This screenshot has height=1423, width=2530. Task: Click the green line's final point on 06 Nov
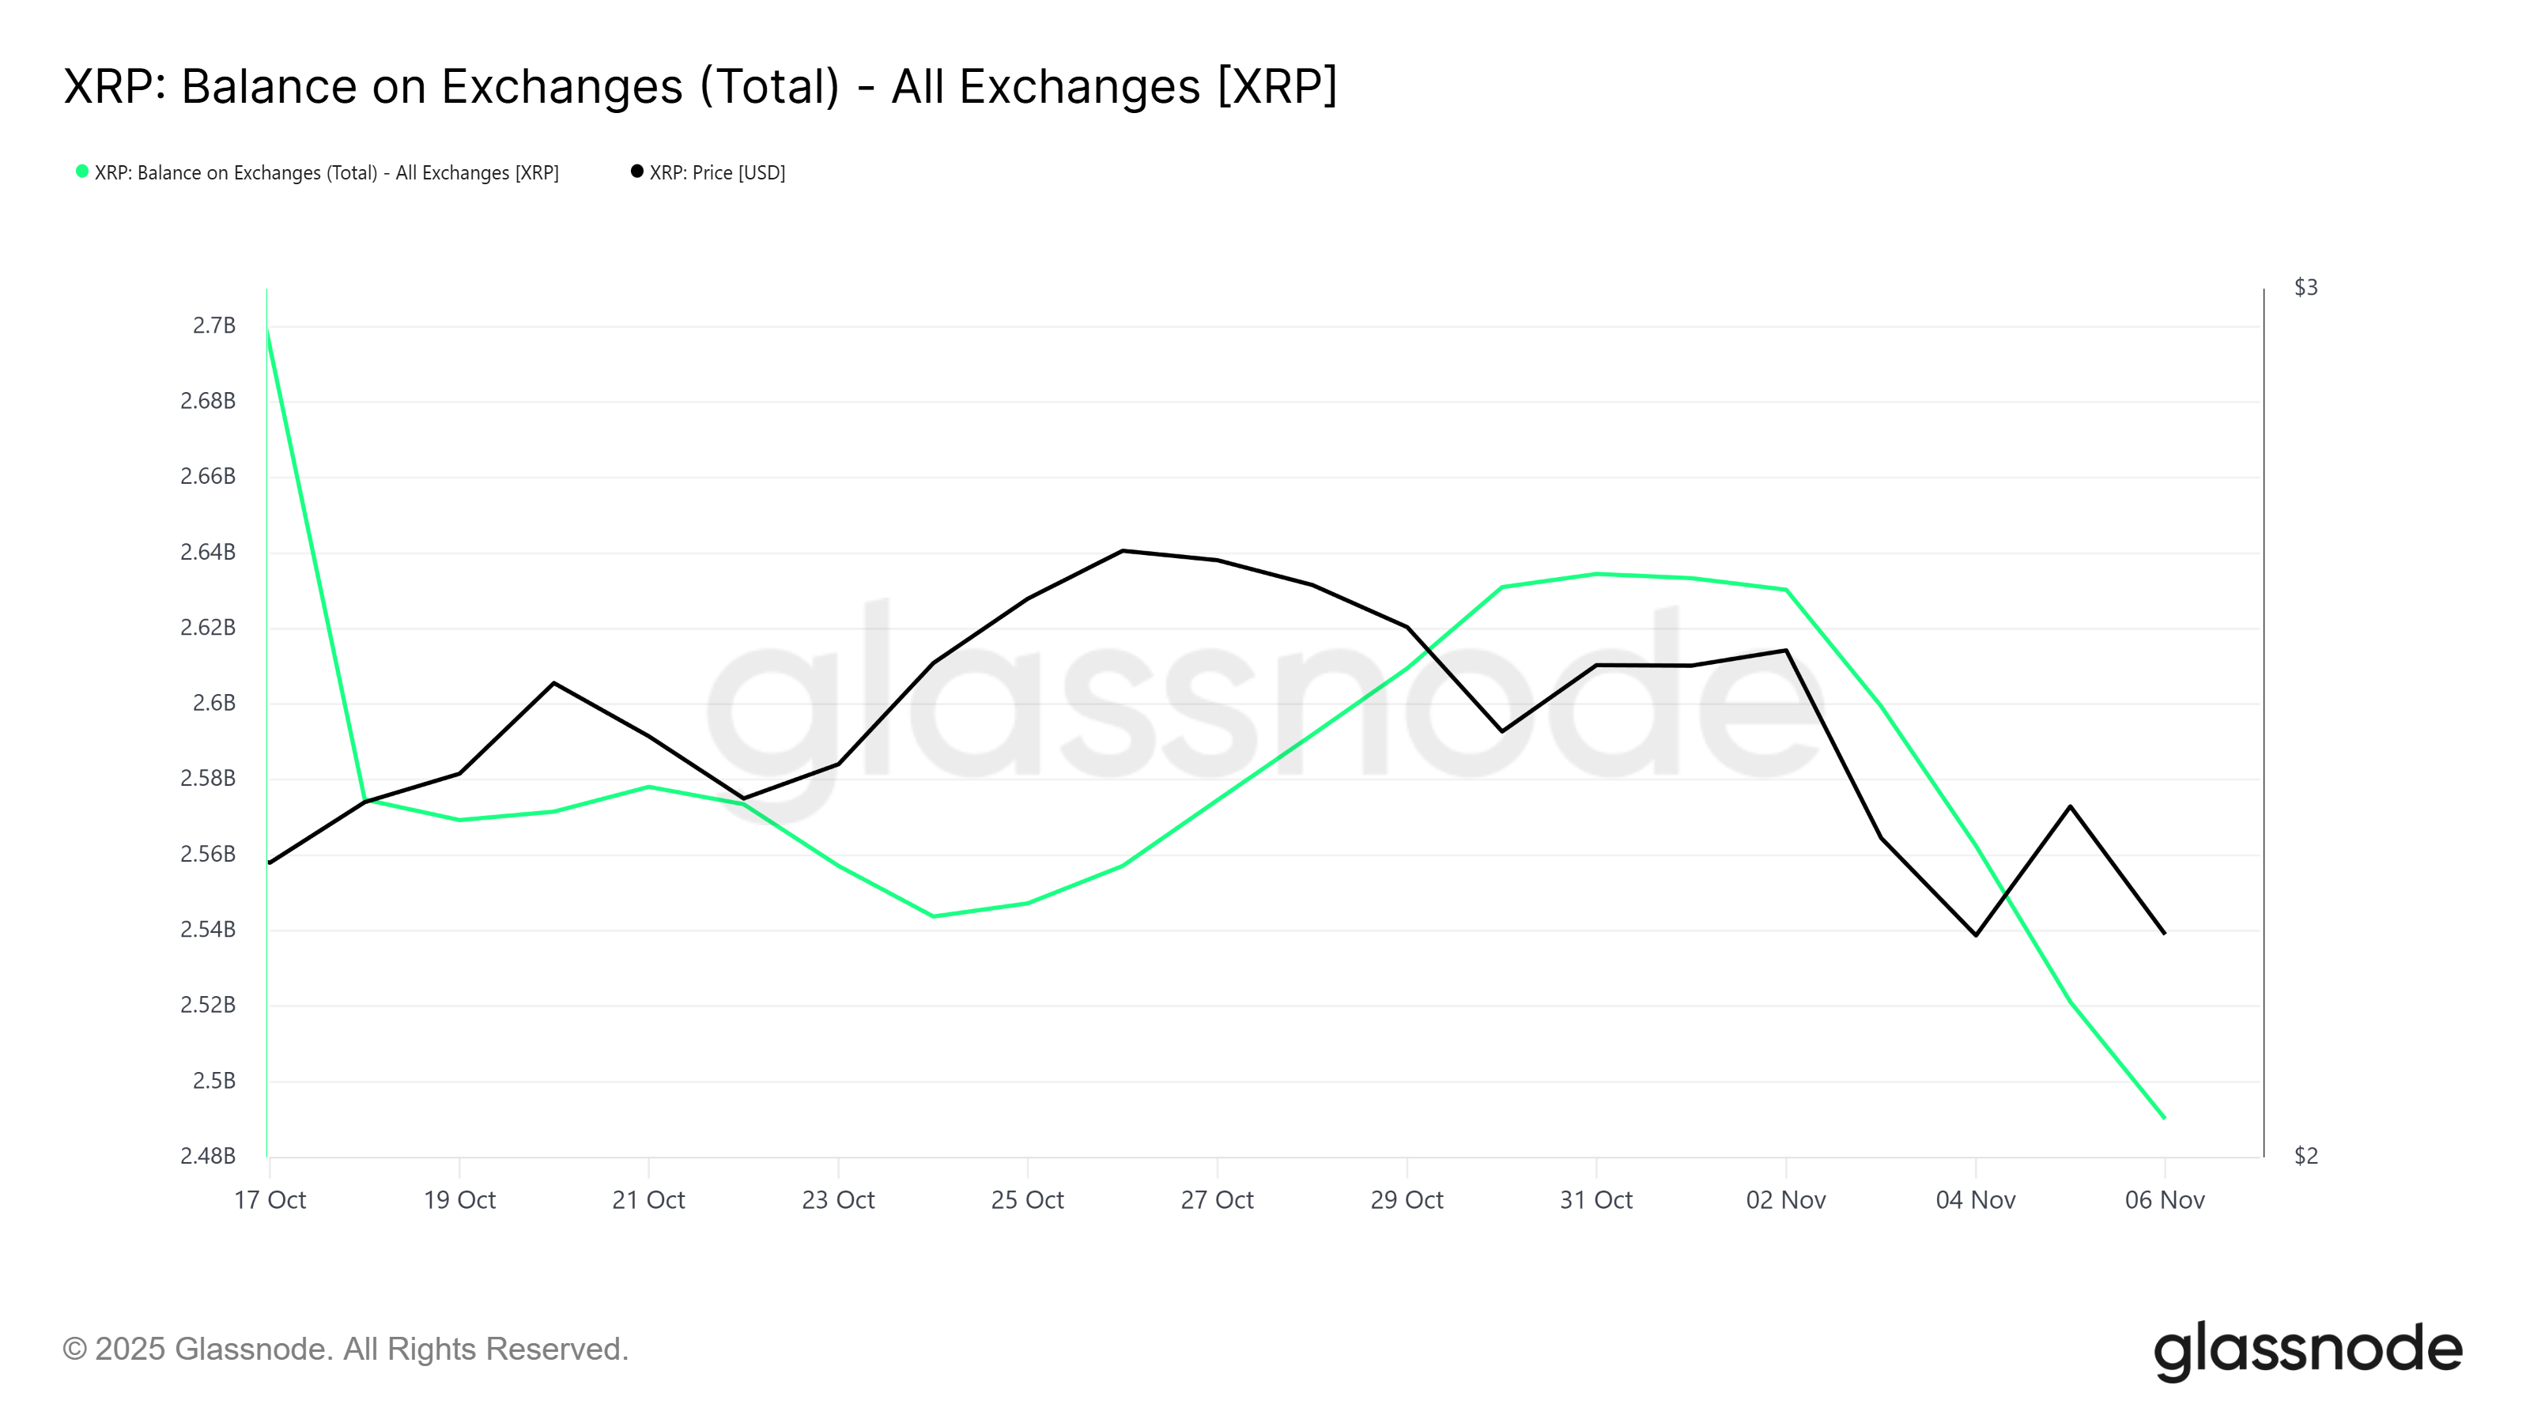[x=2164, y=1116]
